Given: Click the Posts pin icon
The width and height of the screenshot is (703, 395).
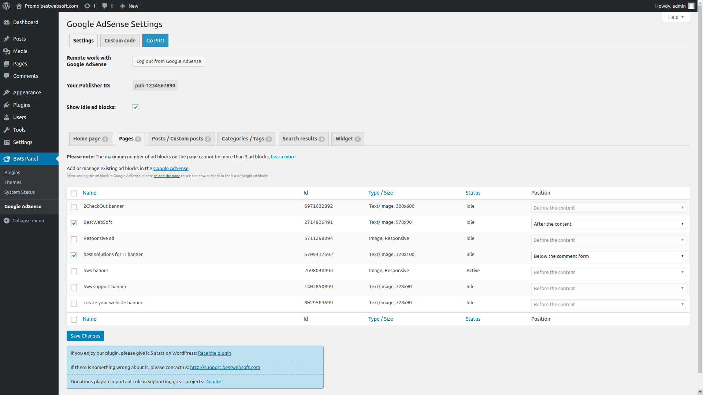Looking at the screenshot, I should click(x=7, y=39).
